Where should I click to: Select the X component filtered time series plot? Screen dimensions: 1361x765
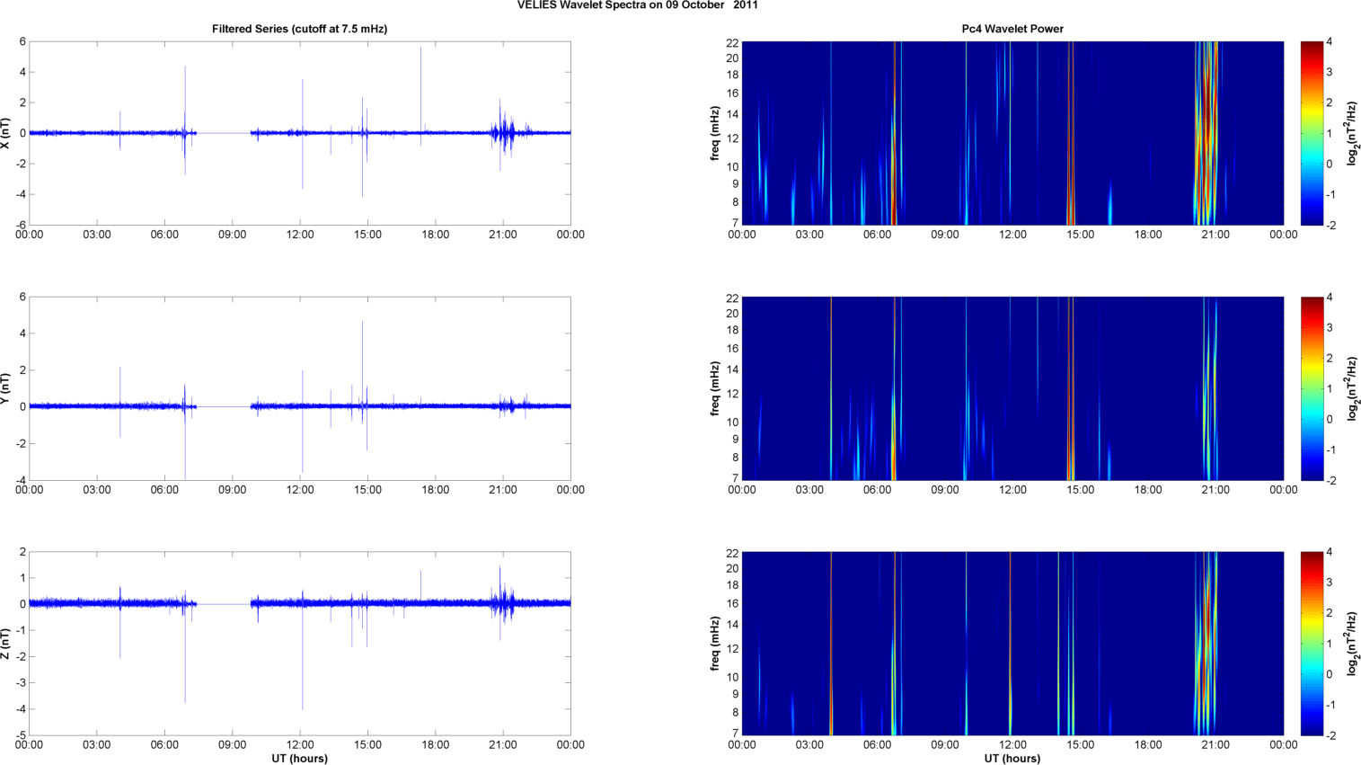[x=299, y=133]
